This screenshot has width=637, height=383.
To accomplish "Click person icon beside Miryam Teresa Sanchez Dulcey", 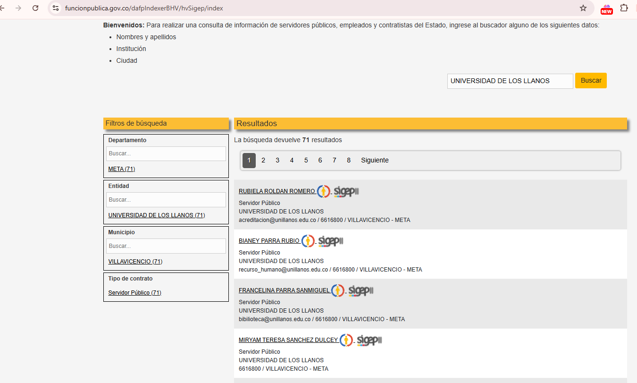I will click(347, 340).
